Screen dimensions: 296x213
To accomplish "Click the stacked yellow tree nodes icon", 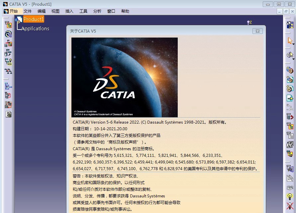I will [x=290, y=154].
